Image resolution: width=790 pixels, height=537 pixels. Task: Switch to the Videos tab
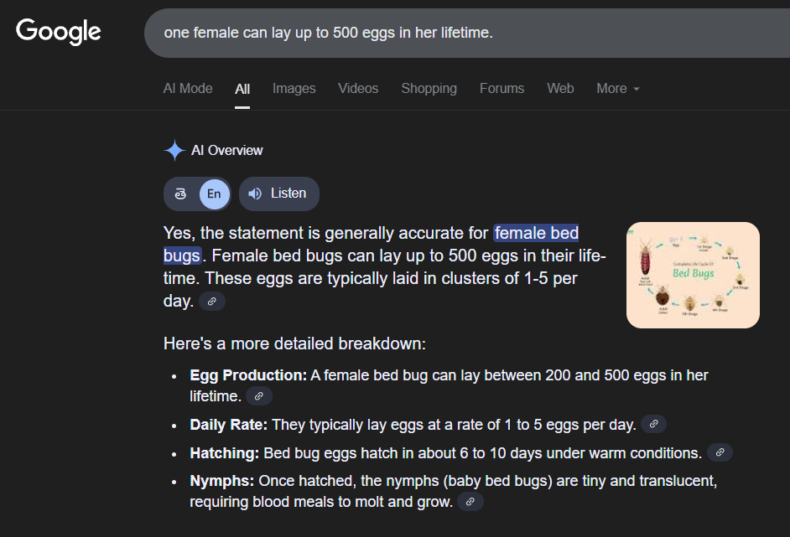tap(358, 88)
